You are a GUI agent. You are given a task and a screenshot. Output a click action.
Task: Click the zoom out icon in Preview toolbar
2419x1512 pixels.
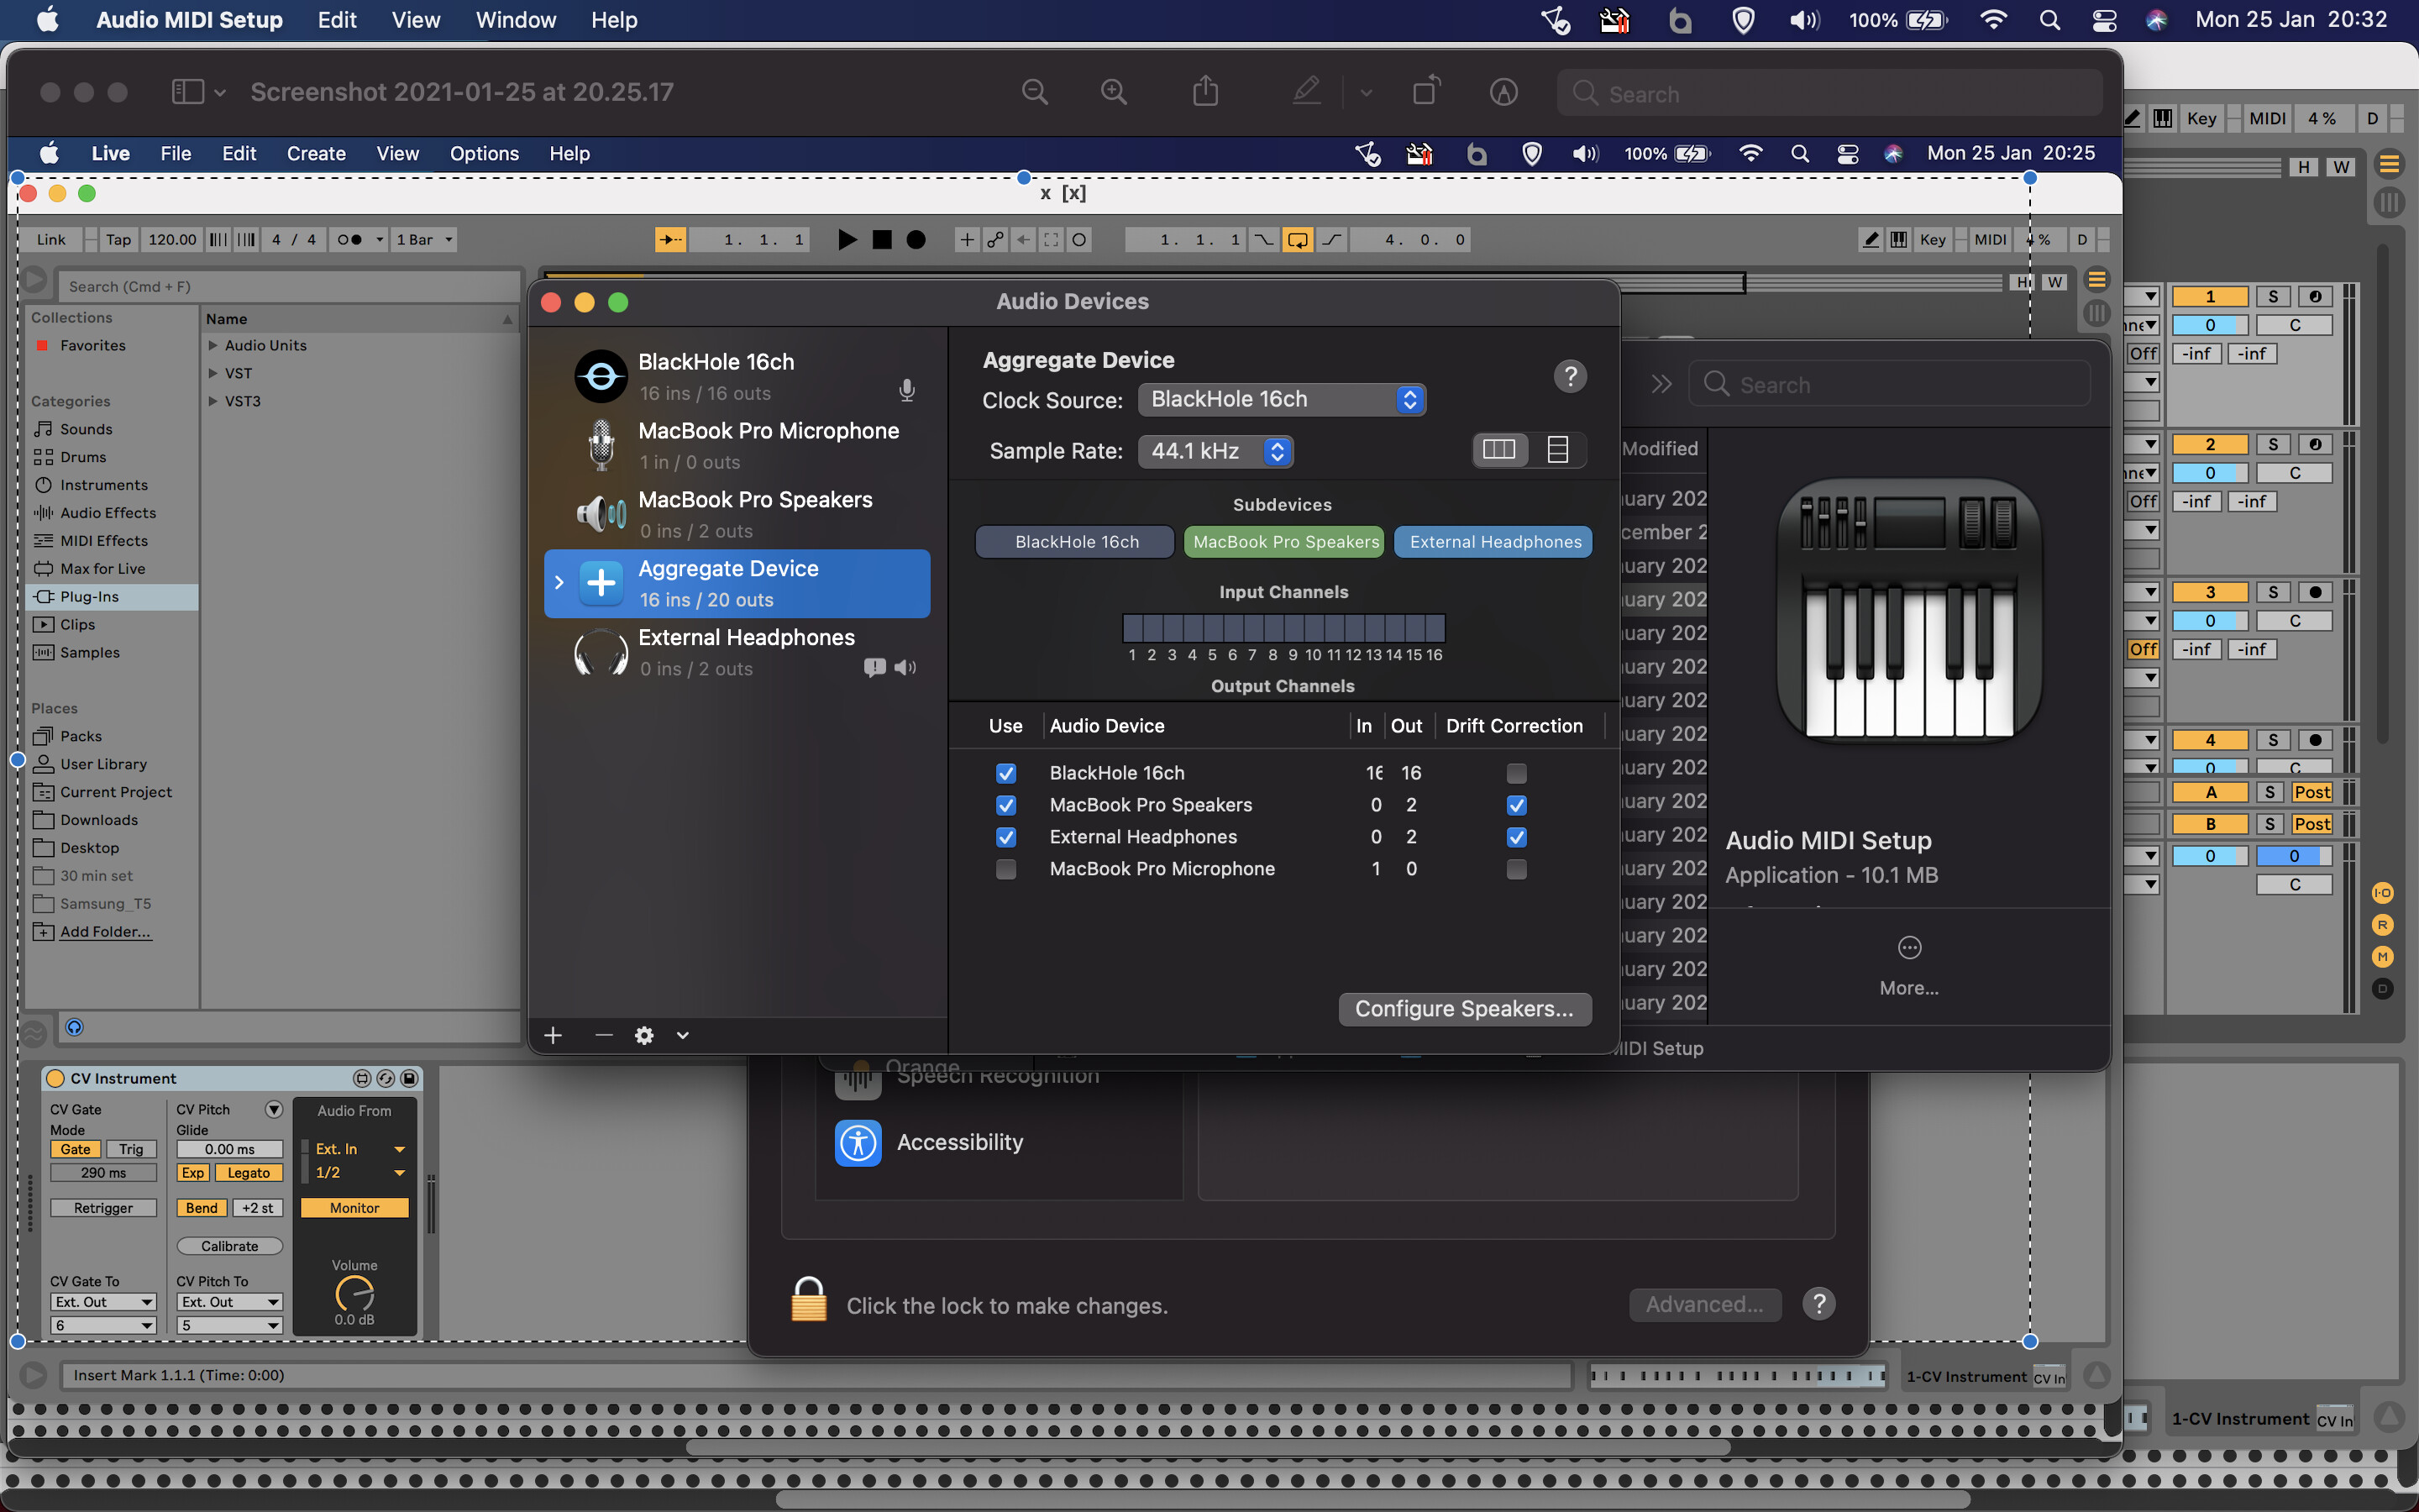click(1035, 92)
